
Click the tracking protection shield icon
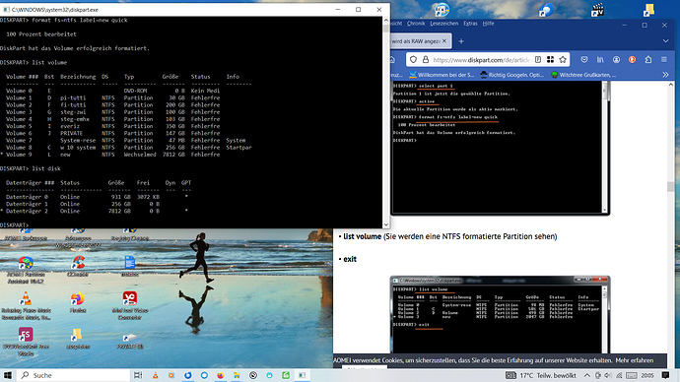(413, 60)
